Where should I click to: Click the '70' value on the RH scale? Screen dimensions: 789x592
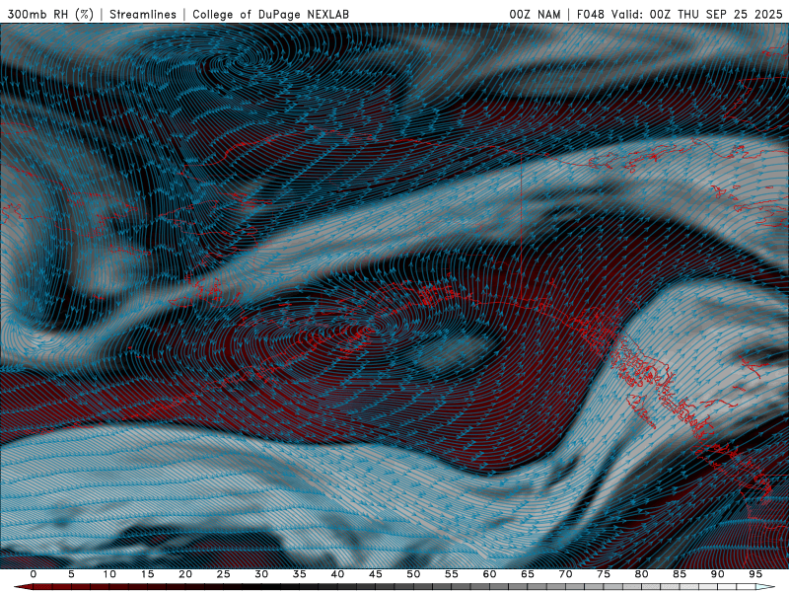click(565, 574)
